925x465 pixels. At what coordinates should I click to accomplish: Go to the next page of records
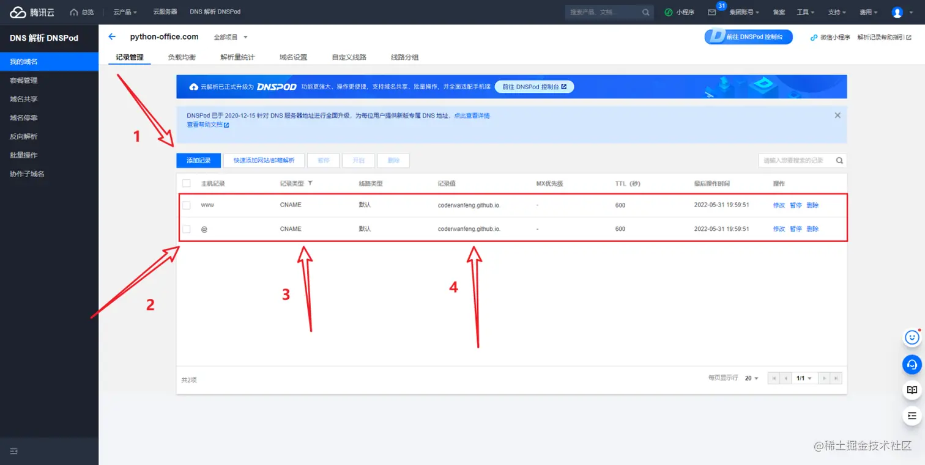pos(825,378)
